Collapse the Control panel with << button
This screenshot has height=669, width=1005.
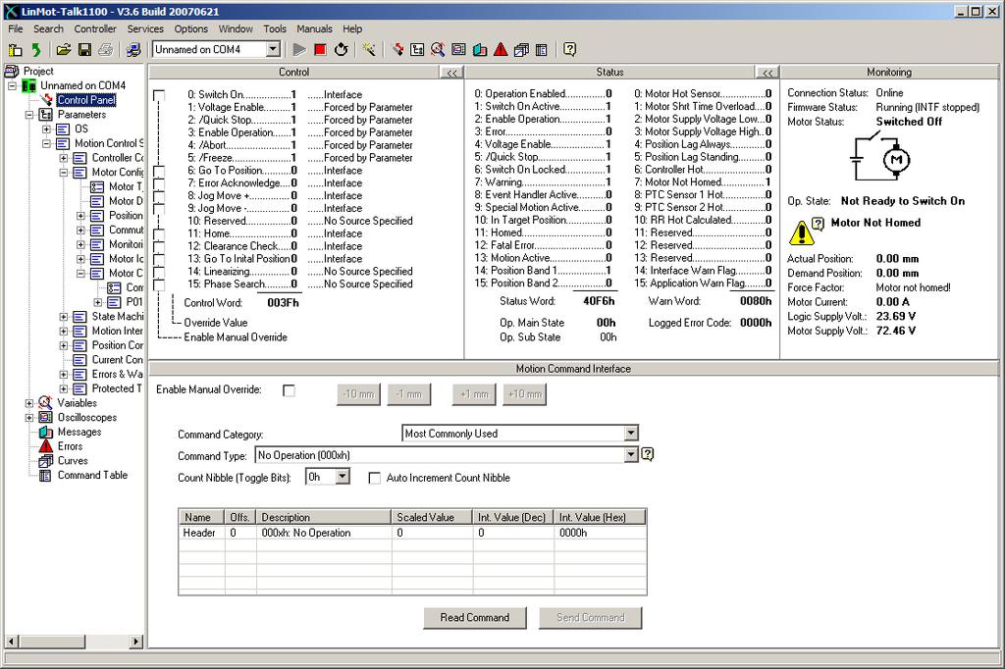(451, 73)
